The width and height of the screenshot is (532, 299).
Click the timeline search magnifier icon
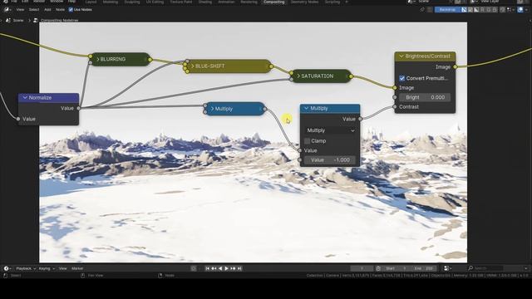click(x=470, y=268)
